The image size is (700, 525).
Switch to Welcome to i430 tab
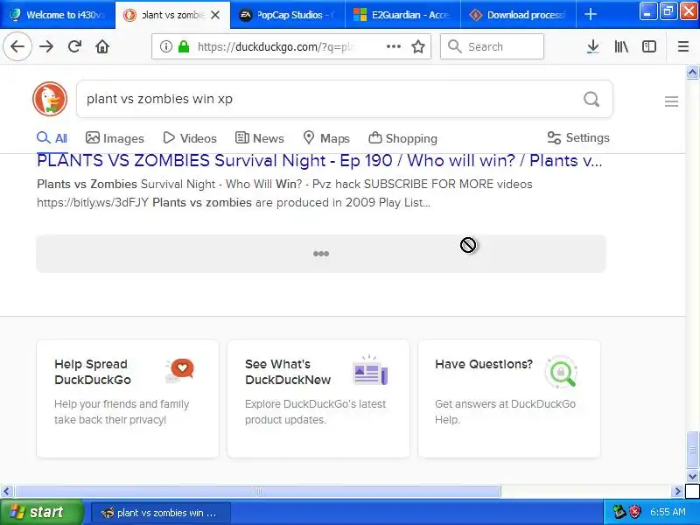(x=58, y=15)
